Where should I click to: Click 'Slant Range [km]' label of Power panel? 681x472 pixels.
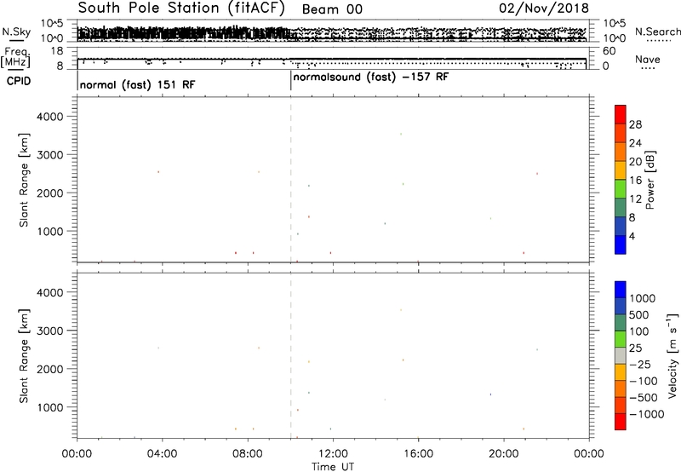point(24,180)
